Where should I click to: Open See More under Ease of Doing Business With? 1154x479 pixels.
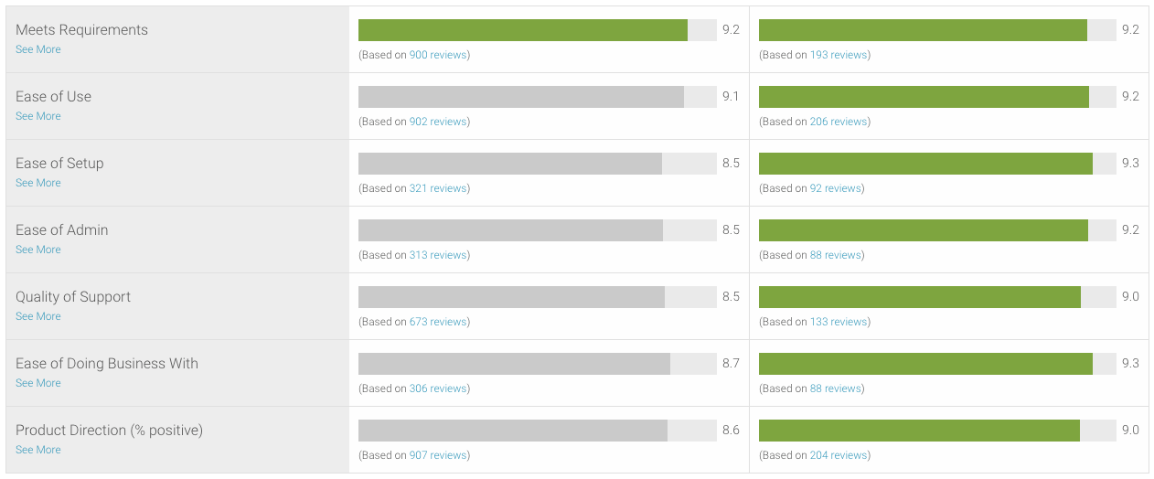(38, 383)
